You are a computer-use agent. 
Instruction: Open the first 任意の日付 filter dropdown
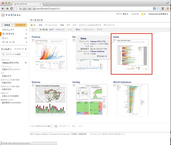coord(6,82)
